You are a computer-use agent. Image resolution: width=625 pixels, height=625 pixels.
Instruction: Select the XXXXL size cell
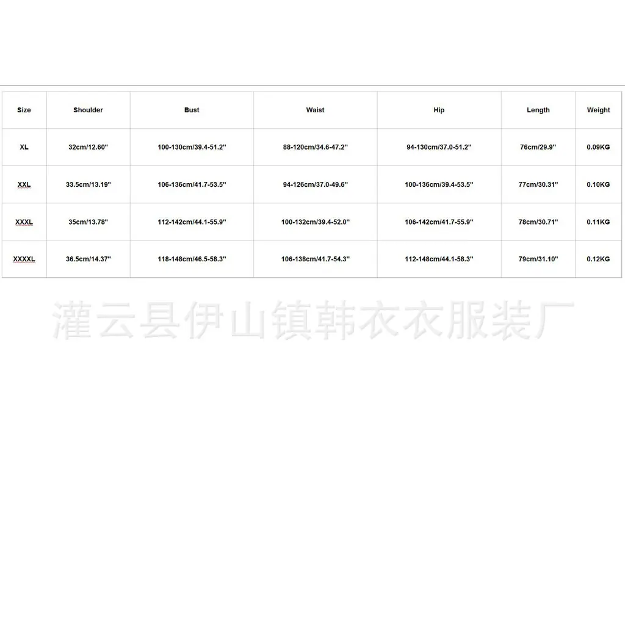coord(24,259)
